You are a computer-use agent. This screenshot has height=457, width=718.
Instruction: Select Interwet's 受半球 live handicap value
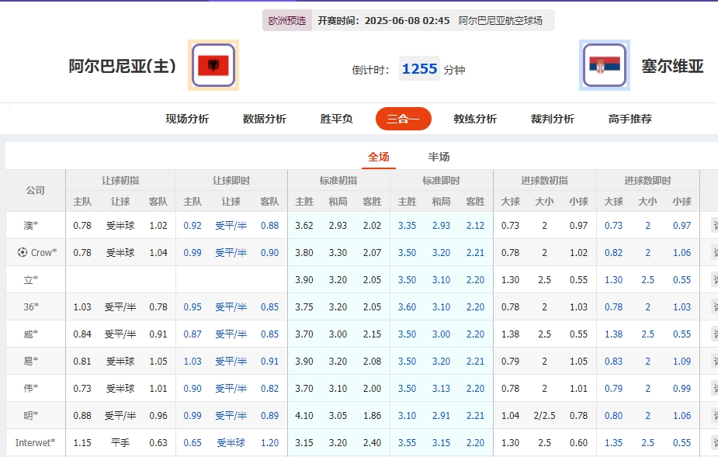(231, 442)
